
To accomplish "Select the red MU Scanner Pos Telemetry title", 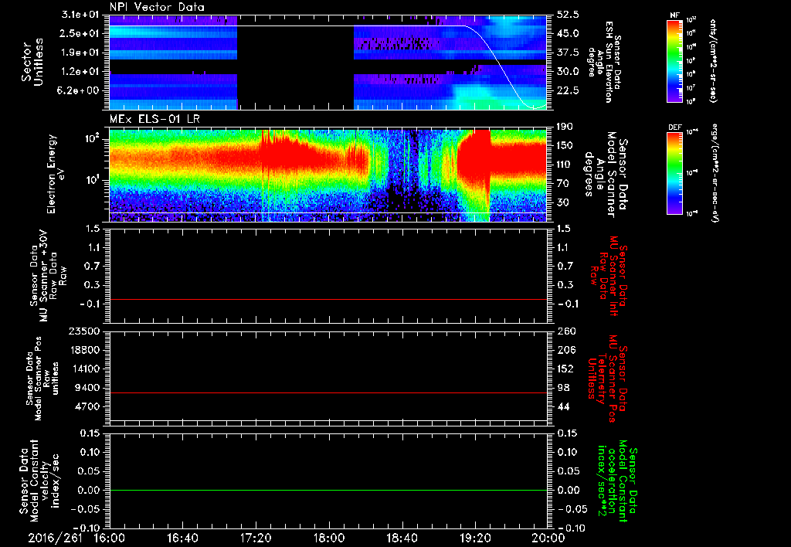I will [606, 379].
